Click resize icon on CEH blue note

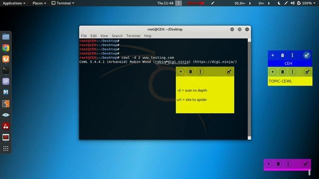click(307, 55)
